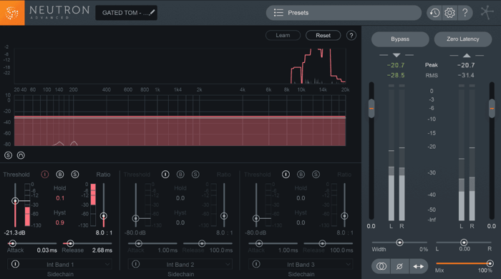The image size is (501, 279).
Task: Click band 1 release value 2.68 ms
Action: 102,250
